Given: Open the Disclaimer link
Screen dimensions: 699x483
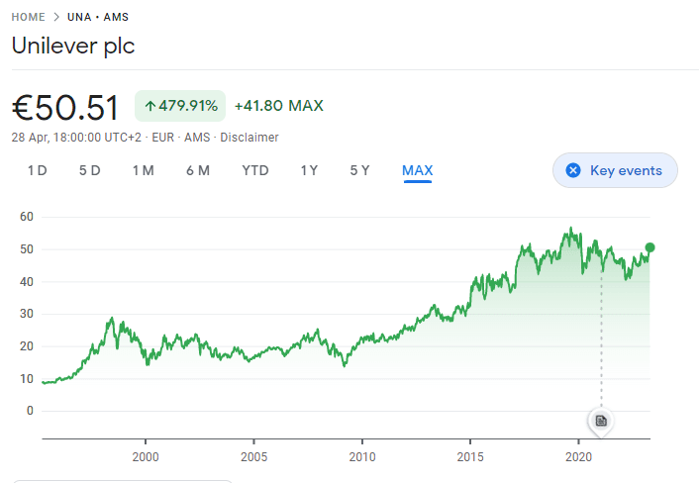Looking at the screenshot, I should tap(249, 138).
